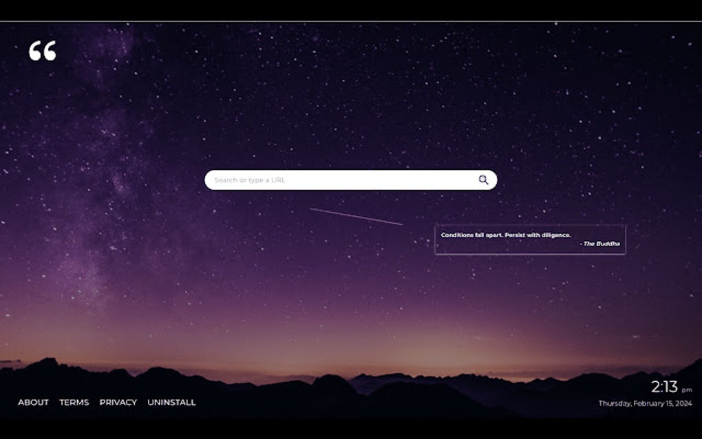Screen dimensions: 702x439
Task: Open the PRIVACY policy
Action: tap(118, 402)
